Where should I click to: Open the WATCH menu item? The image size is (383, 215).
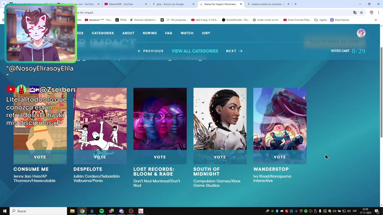187,33
